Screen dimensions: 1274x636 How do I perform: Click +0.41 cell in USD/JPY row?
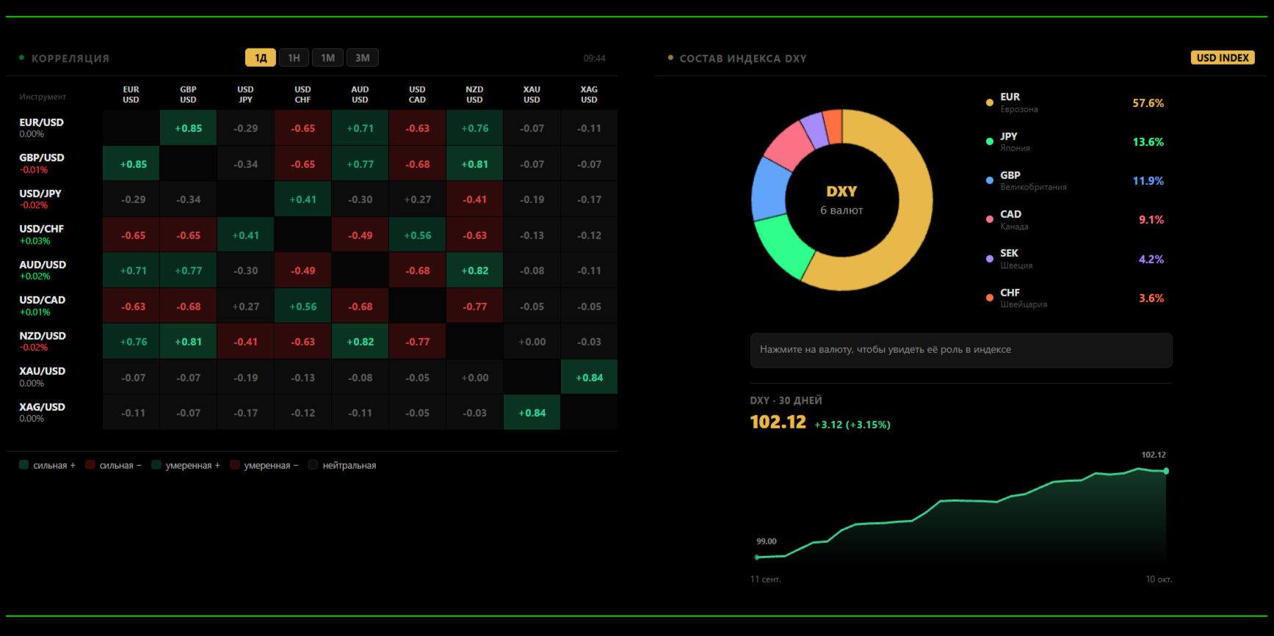pos(303,200)
